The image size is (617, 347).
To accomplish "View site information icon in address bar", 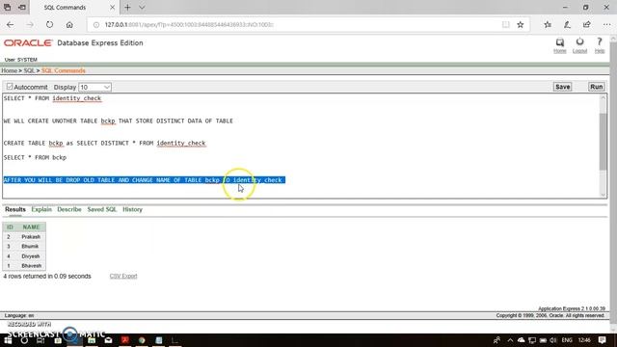I will [96, 24].
